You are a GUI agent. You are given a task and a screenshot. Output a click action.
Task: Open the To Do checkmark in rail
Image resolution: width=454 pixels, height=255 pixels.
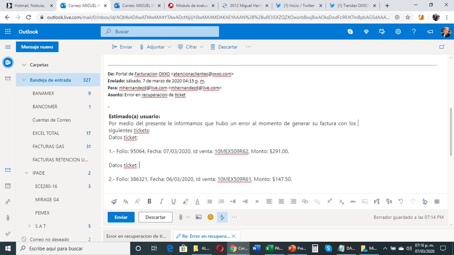click(x=8, y=233)
